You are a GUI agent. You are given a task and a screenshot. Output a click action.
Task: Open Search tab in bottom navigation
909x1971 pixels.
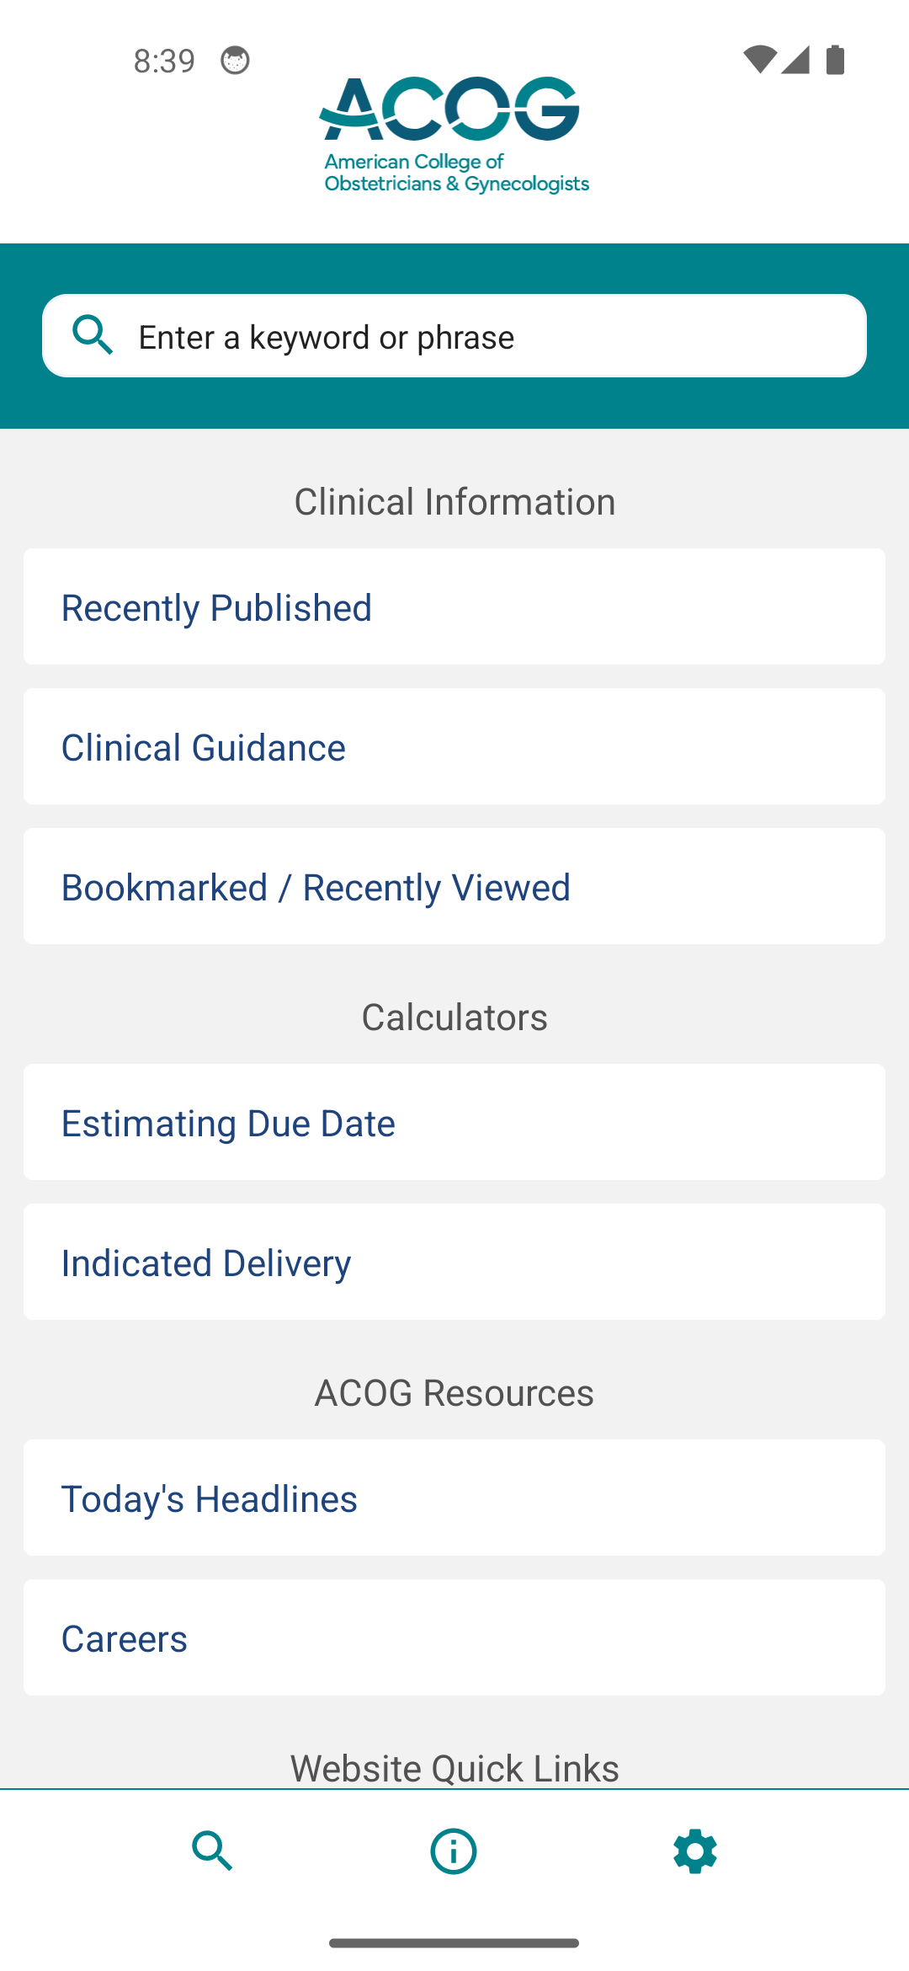(x=212, y=1851)
